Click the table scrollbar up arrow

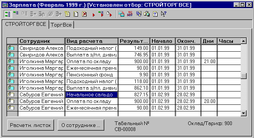pyautogui.click(x=244, y=41)
